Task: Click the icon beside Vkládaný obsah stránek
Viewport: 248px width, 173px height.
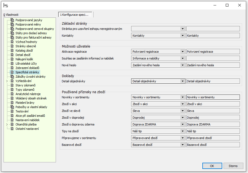Action: coord(12,98)
